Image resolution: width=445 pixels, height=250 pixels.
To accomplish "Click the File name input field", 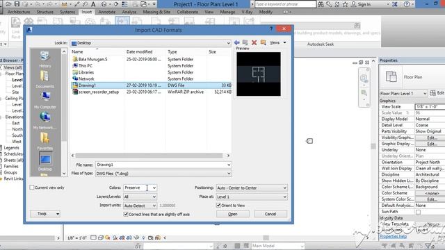I will tap(164, 165).
